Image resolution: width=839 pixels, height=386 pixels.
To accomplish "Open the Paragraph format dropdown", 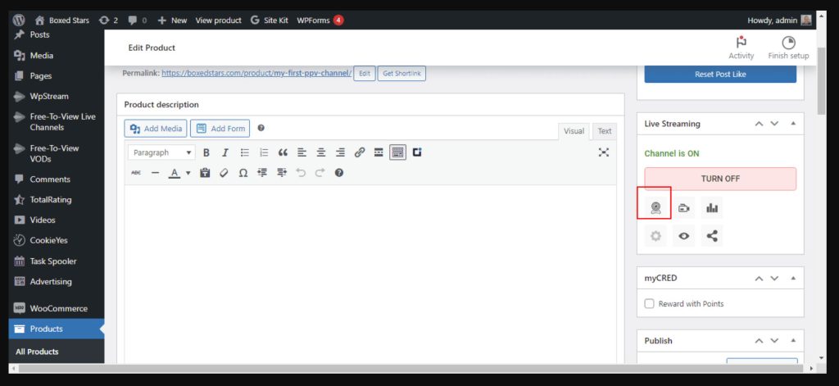I will (x=162, y=152).
